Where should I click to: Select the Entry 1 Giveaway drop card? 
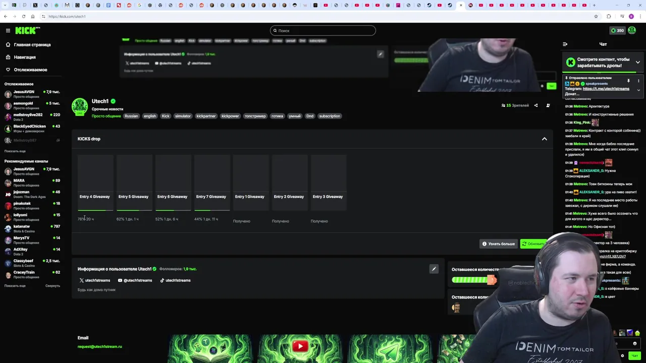coord(250,183)
